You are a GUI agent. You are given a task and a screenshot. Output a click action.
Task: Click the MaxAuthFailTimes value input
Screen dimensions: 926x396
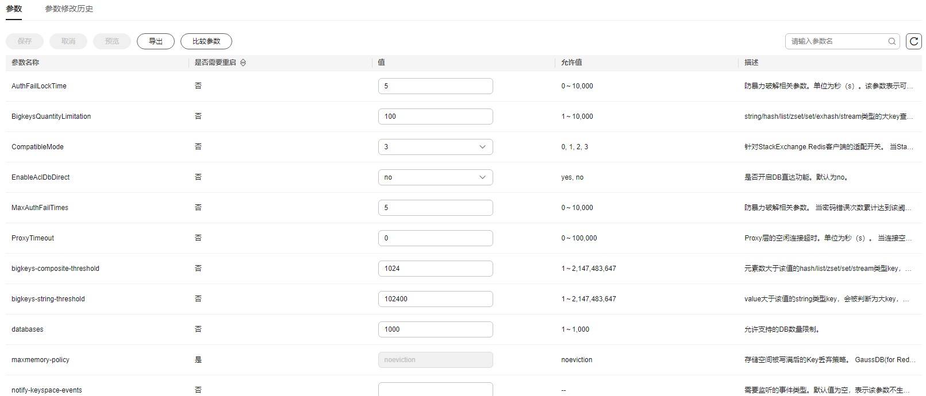[x=435, y=208]
